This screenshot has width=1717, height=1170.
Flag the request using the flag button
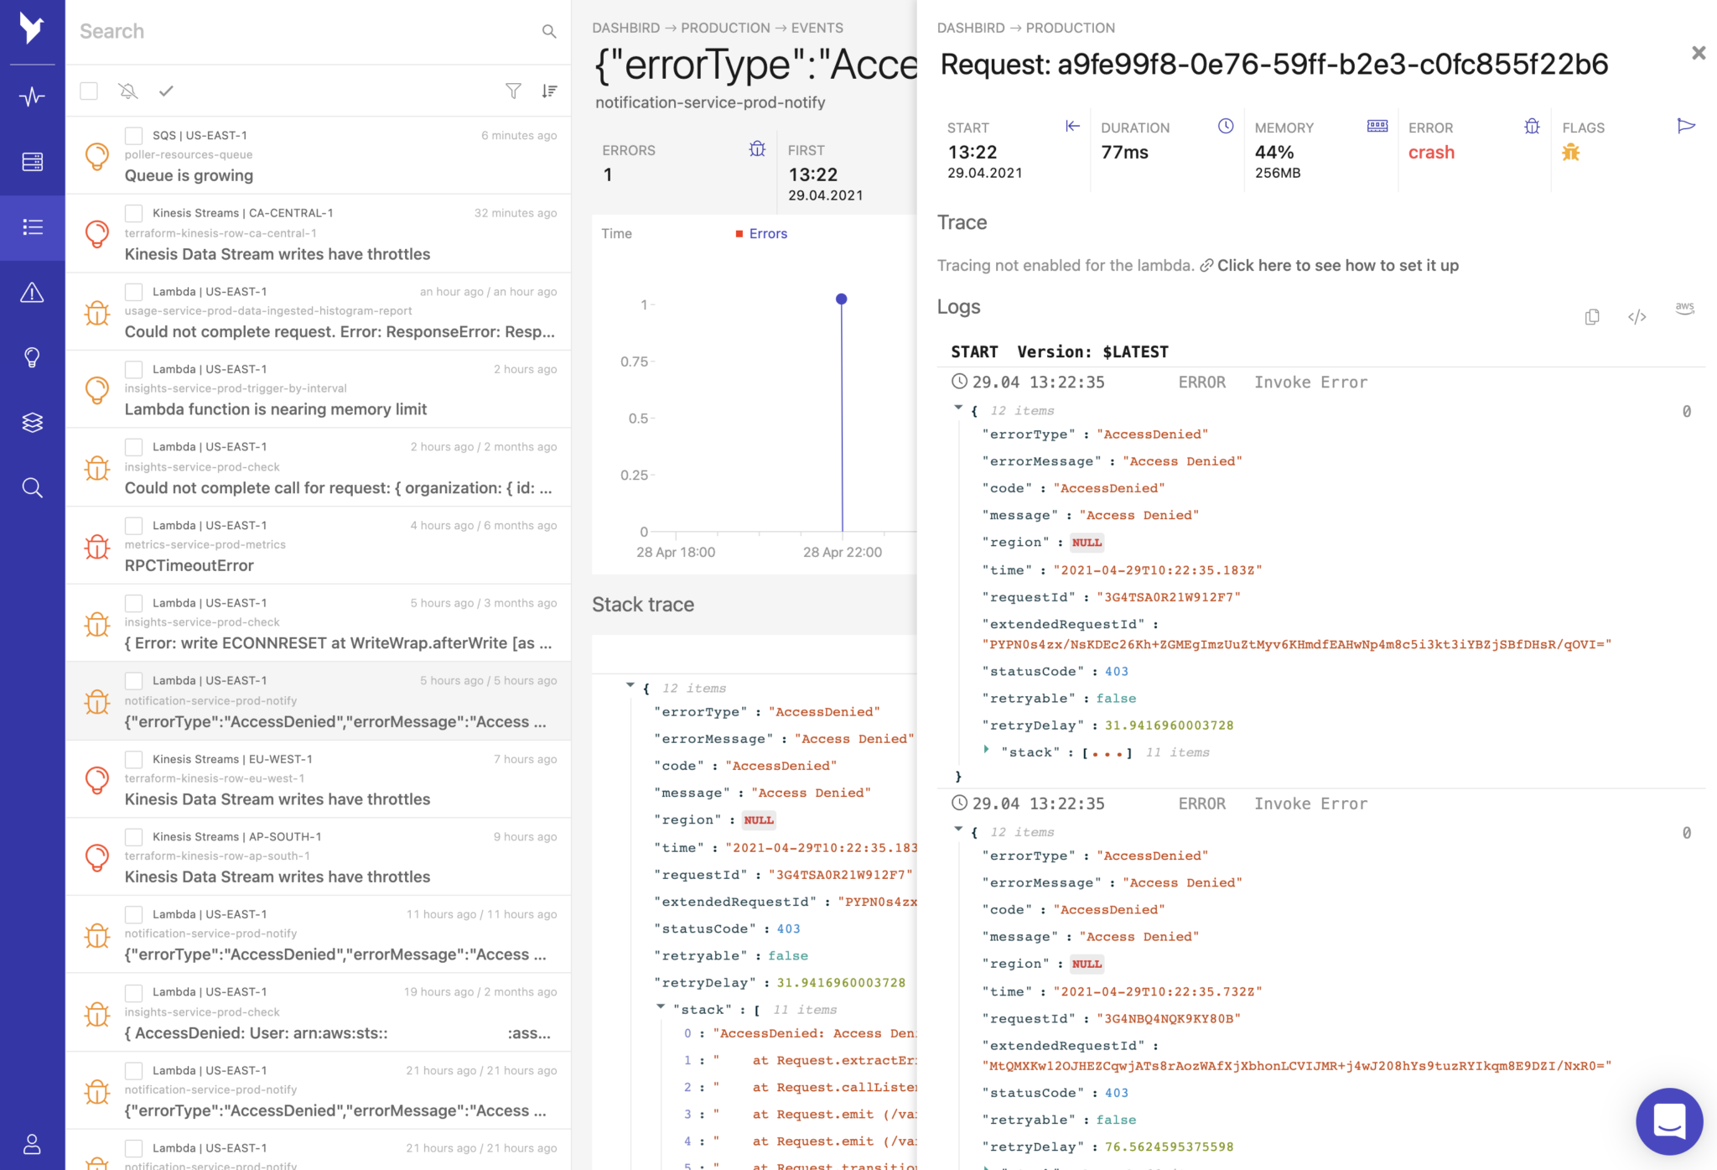[x=1688, y=126]
